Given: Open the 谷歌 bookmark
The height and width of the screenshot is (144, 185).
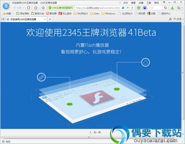Looking at the screenshot, I should tap(151, 14).
